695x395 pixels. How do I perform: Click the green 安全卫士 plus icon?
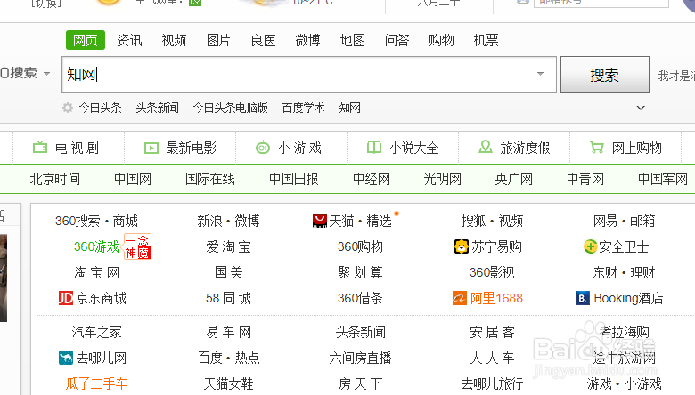coord(591,246)
